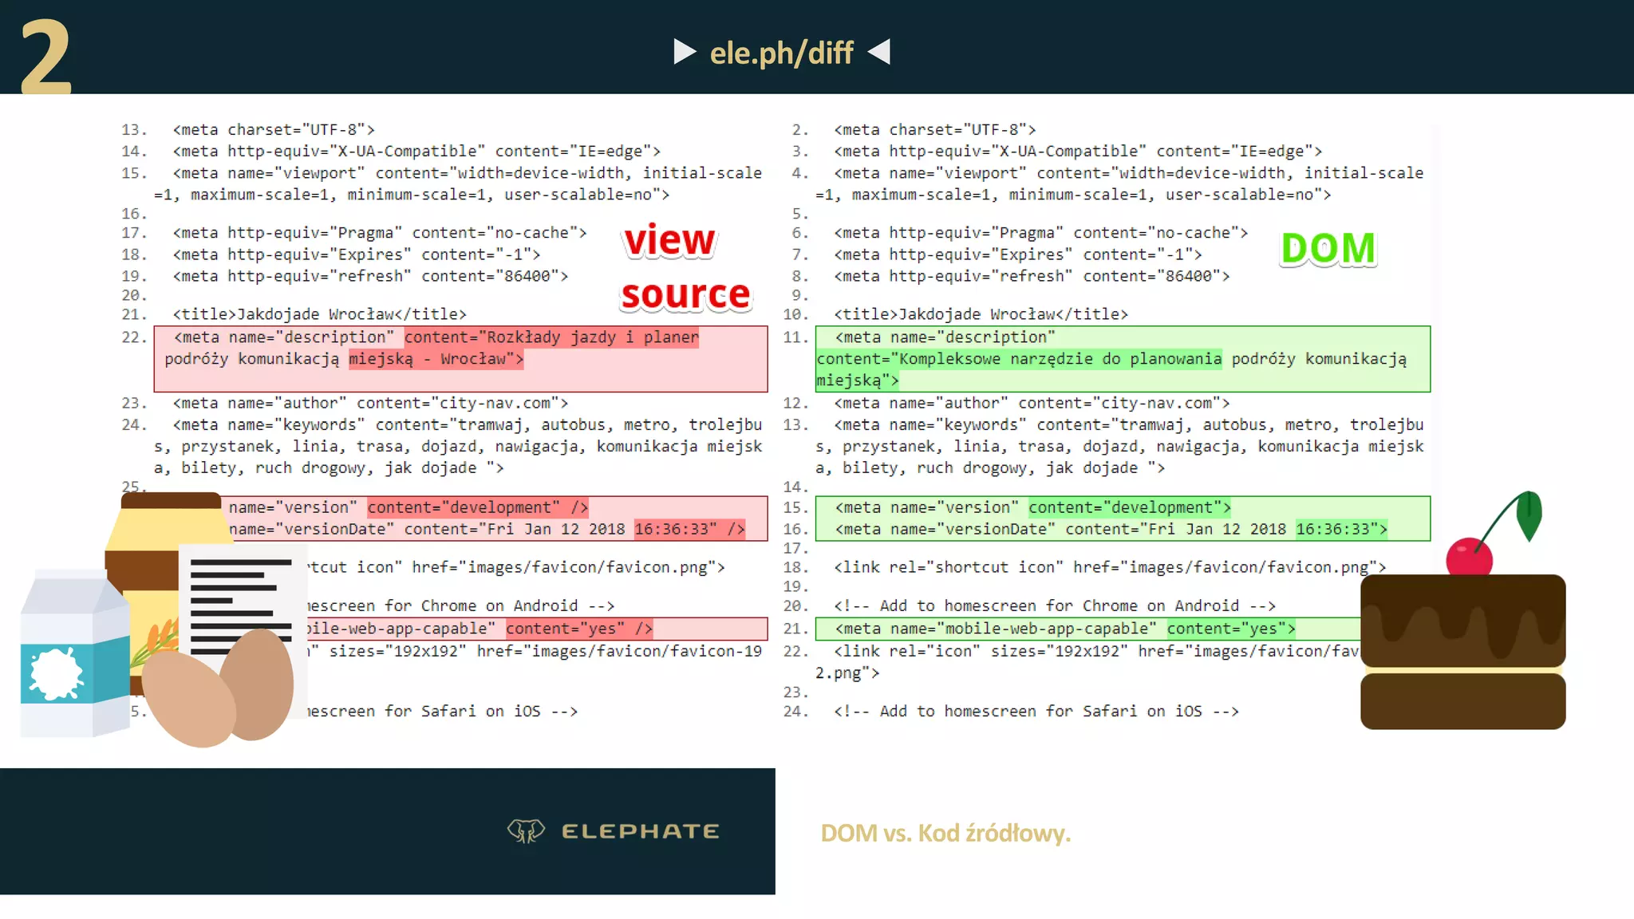Click the source Pragma no-cache line 17
This screenshot has height=919, width=1634.
380,233
